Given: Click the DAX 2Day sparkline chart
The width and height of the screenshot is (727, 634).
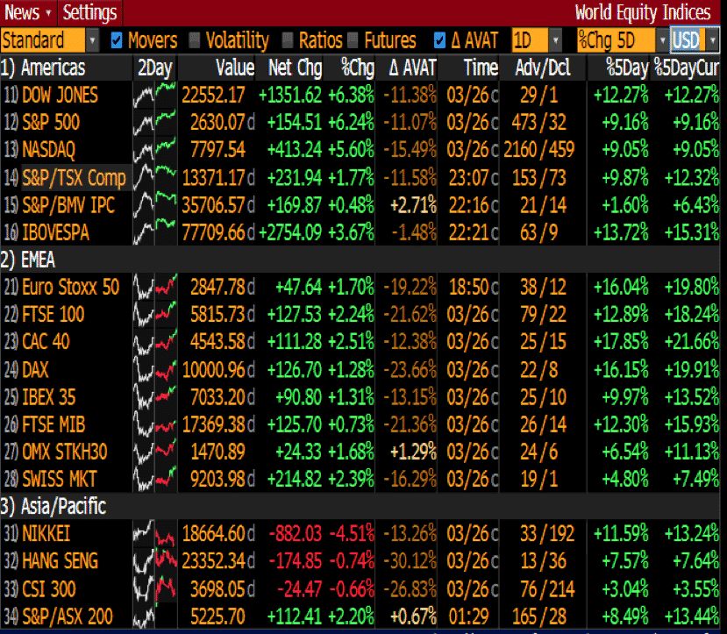Looking at the screenshot, I should [x=155, y=370].
